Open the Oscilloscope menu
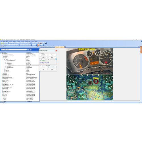 click(x=28, y=41)
